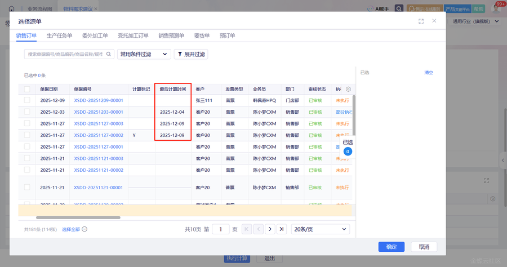The height and width of the screenshot is (267, 507).
Task: Open column settings gear in table header
Action: (348, 89)
